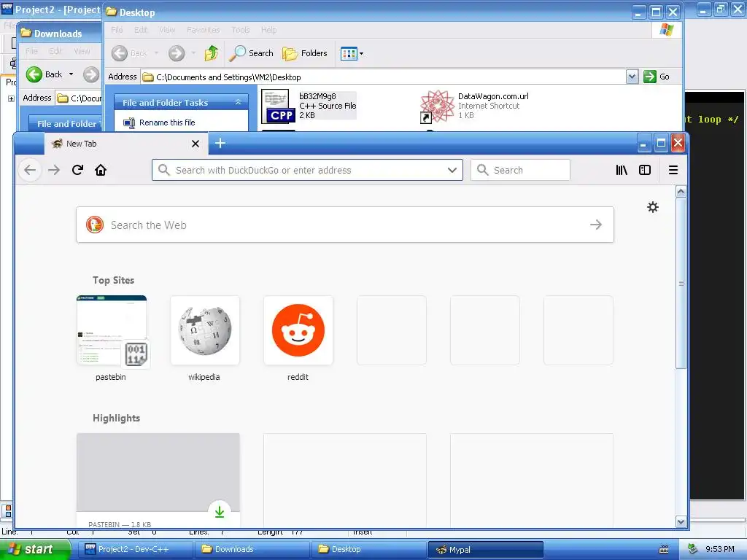Open Mypal's library icon
This screenshot has height=560, width=747.
point(622,170)
